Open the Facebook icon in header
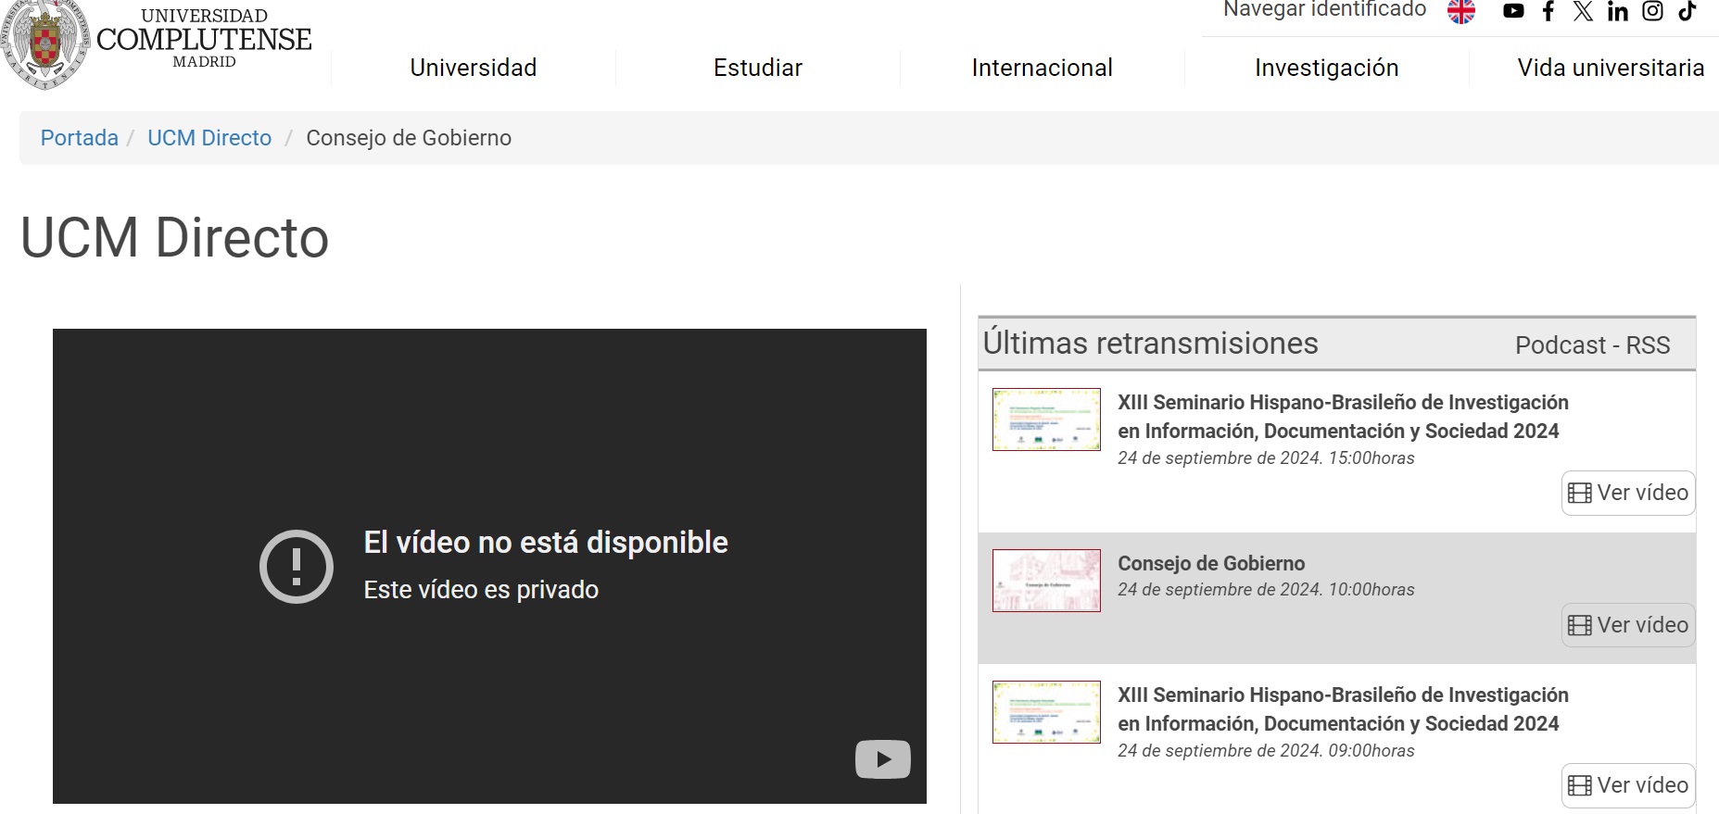 click(1548, 11)
